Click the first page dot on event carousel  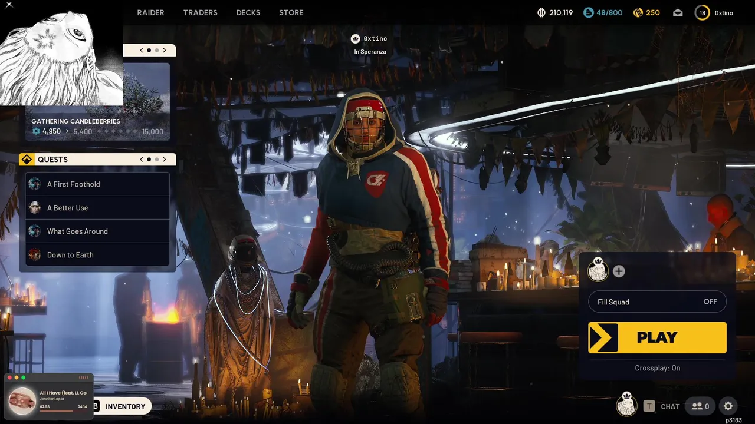[149, 50]
